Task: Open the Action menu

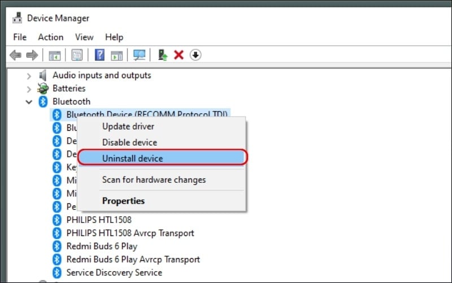Action: (51, 37)
